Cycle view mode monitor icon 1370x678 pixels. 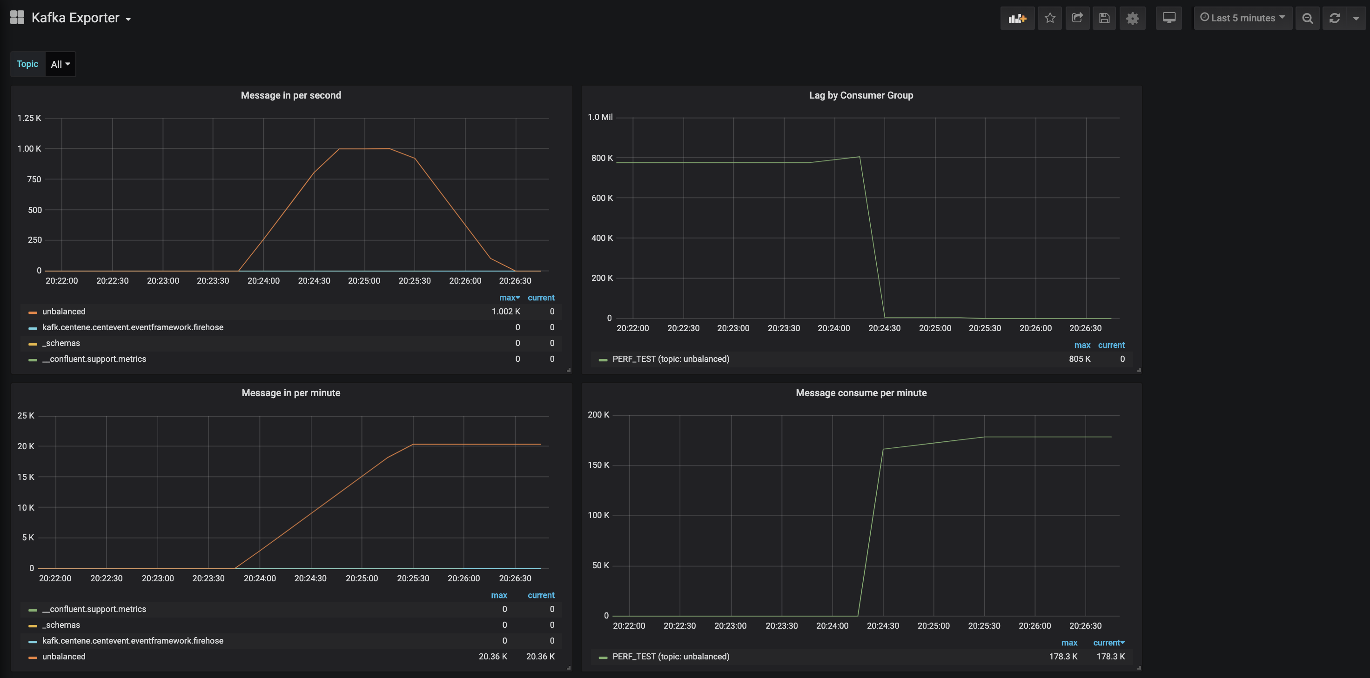1169,18
